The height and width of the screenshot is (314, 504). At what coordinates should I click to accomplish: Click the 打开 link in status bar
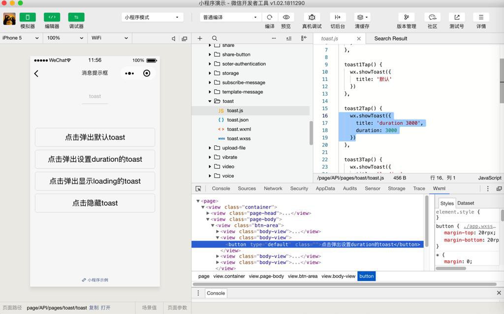coord(105,308)
